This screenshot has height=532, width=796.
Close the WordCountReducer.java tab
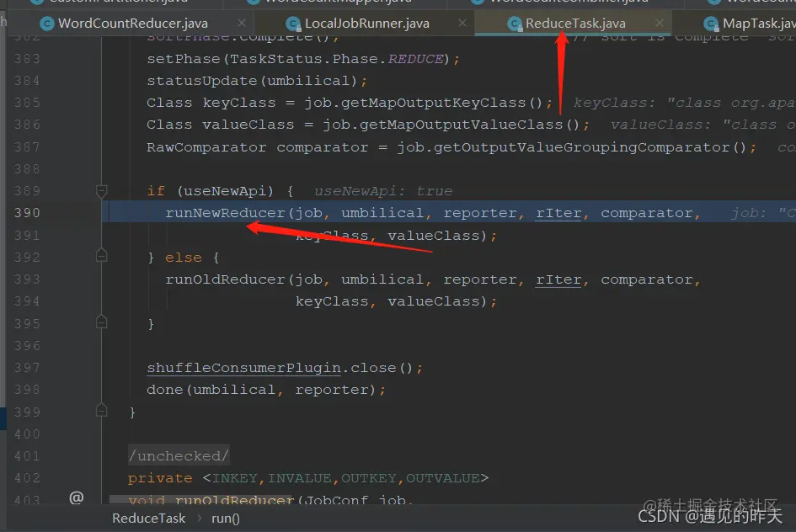click(242, 23)
